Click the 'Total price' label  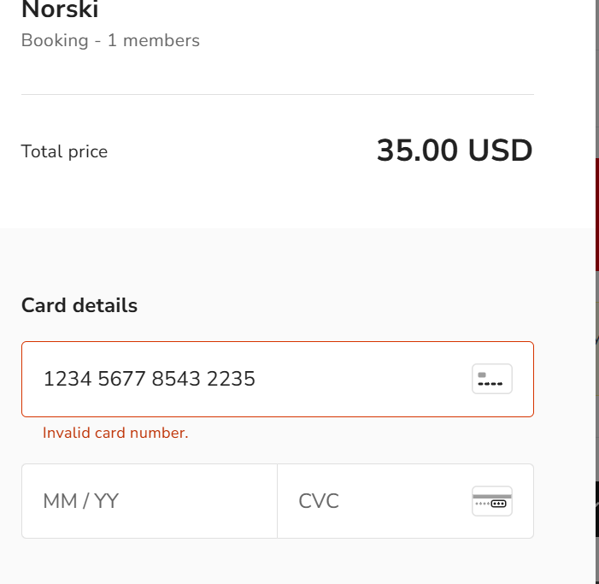click(64, 151)
